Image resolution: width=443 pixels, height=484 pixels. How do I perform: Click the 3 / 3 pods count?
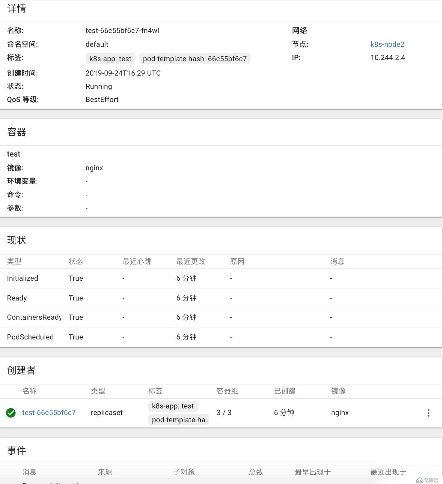(224, 413)
